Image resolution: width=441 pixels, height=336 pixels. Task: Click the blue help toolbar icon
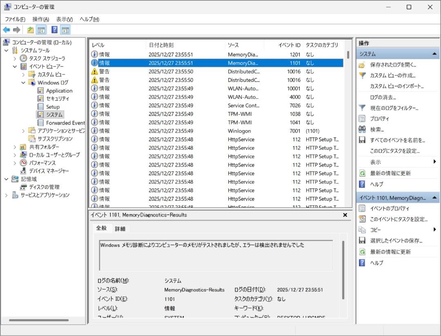tap(54, 30)
